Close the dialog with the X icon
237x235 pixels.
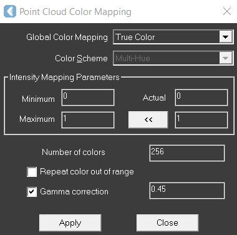227,11
